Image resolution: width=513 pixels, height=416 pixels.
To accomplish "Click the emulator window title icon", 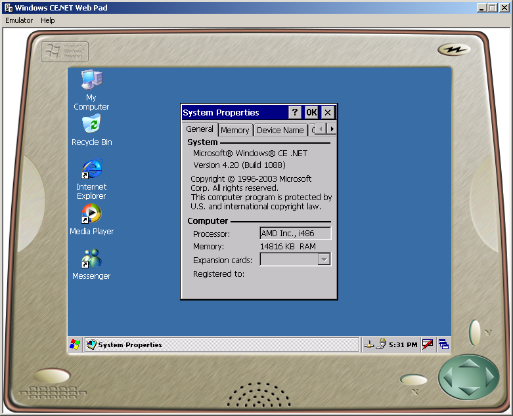I will click(x=9, y=8).
